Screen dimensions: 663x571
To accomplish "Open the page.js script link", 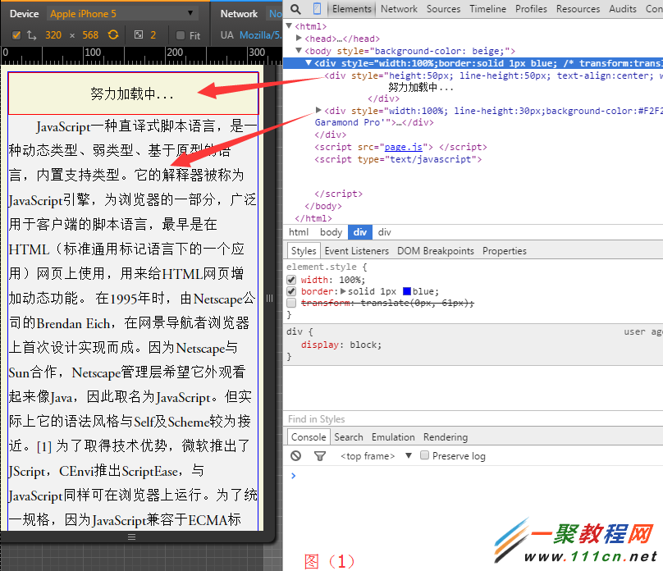I will (x=403, y=147).
